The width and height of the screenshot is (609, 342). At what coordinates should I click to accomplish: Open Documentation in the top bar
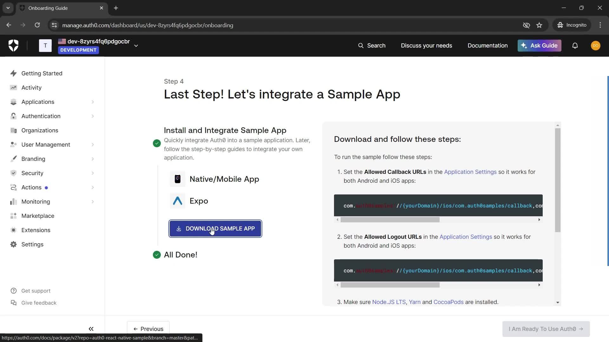(x=488, y=46)
